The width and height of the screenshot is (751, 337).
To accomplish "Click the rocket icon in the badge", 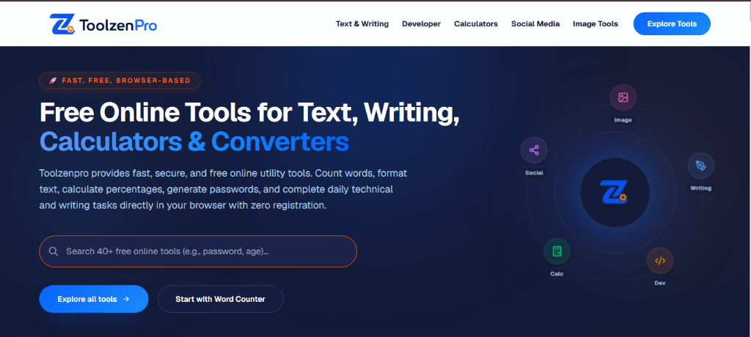I will coord(53,81).
